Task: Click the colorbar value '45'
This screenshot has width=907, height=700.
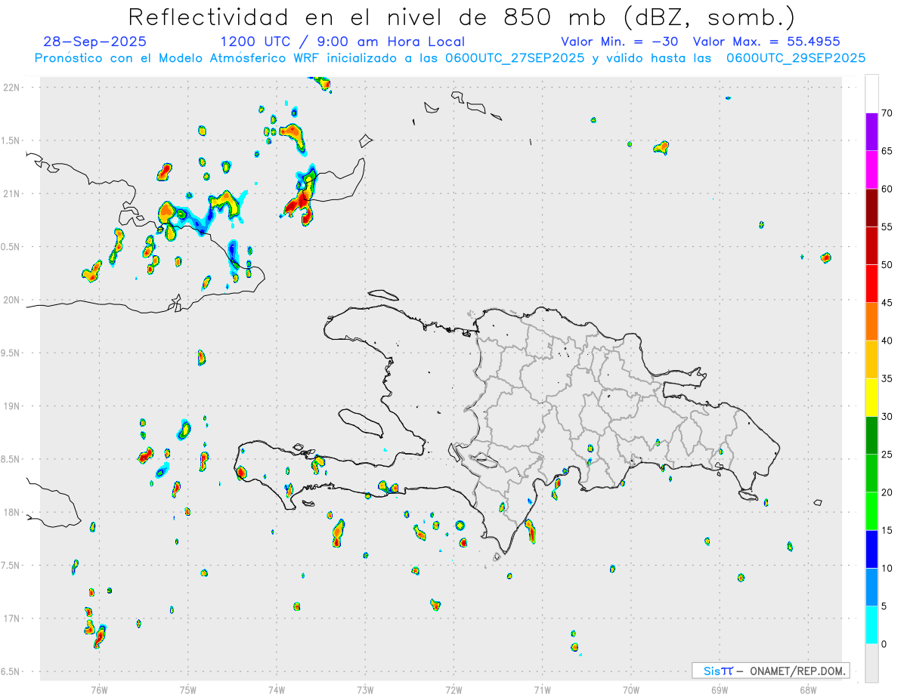Action: tap(887, 303)
